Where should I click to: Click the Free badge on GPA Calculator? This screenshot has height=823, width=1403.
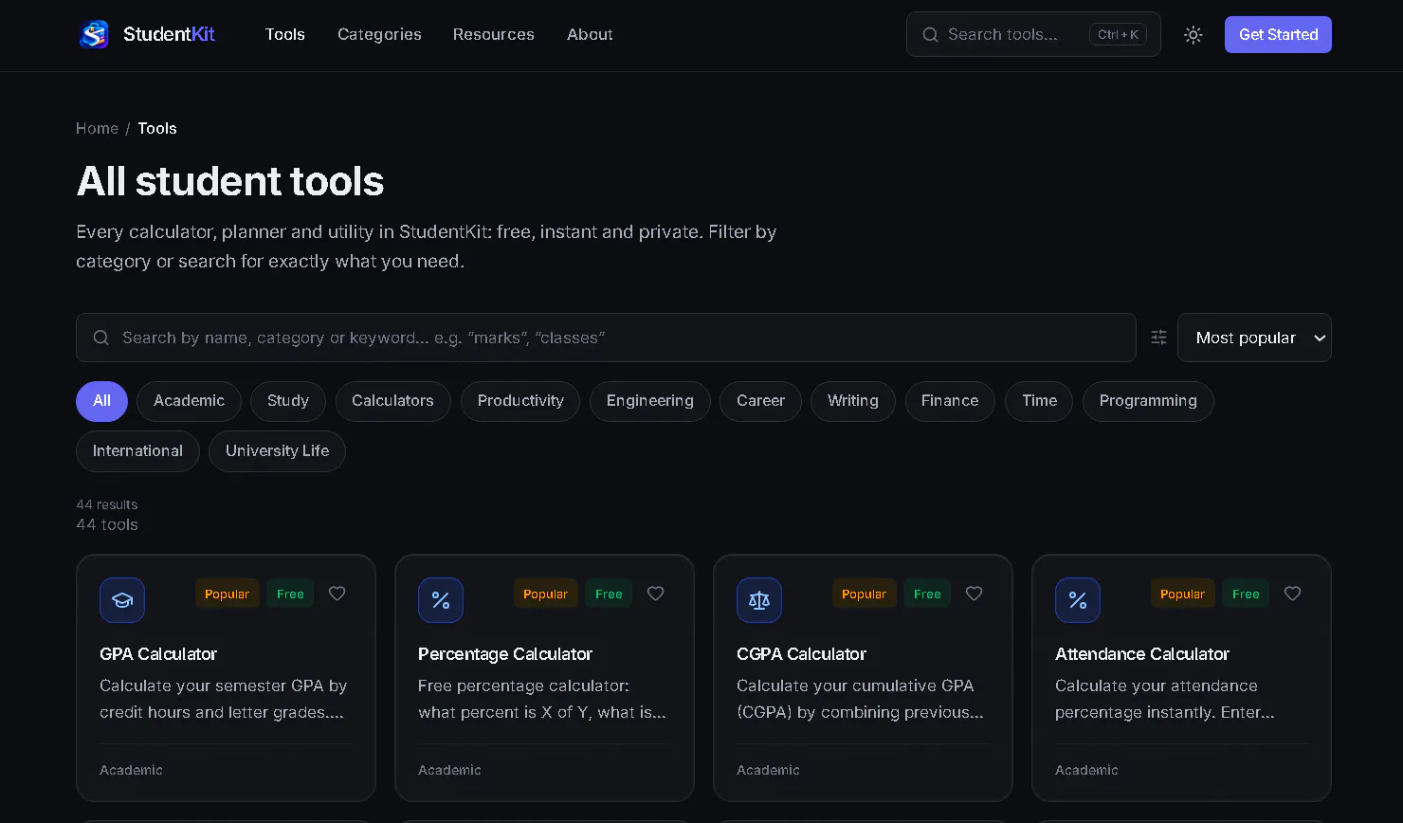pyautogui.click(x=290, y=594)
